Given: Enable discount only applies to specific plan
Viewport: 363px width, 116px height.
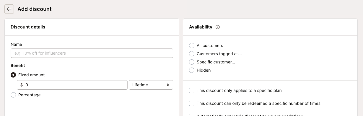Looking at the screenshot, I should [x=192, y=90].
